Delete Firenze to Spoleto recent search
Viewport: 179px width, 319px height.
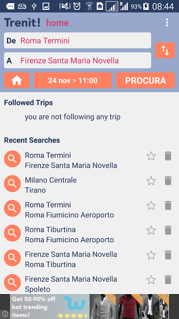(168, 280)
